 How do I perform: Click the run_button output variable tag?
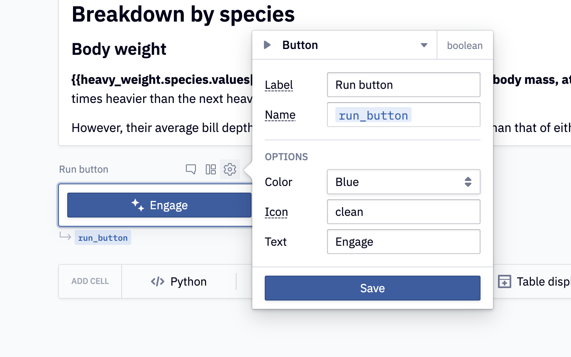click(x=103, y=238)
